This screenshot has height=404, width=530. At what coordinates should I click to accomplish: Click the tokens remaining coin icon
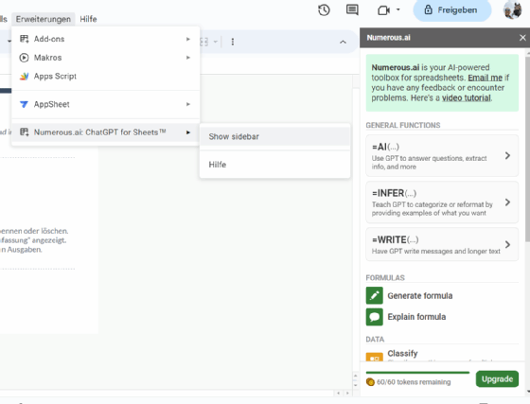click(370, 382)
